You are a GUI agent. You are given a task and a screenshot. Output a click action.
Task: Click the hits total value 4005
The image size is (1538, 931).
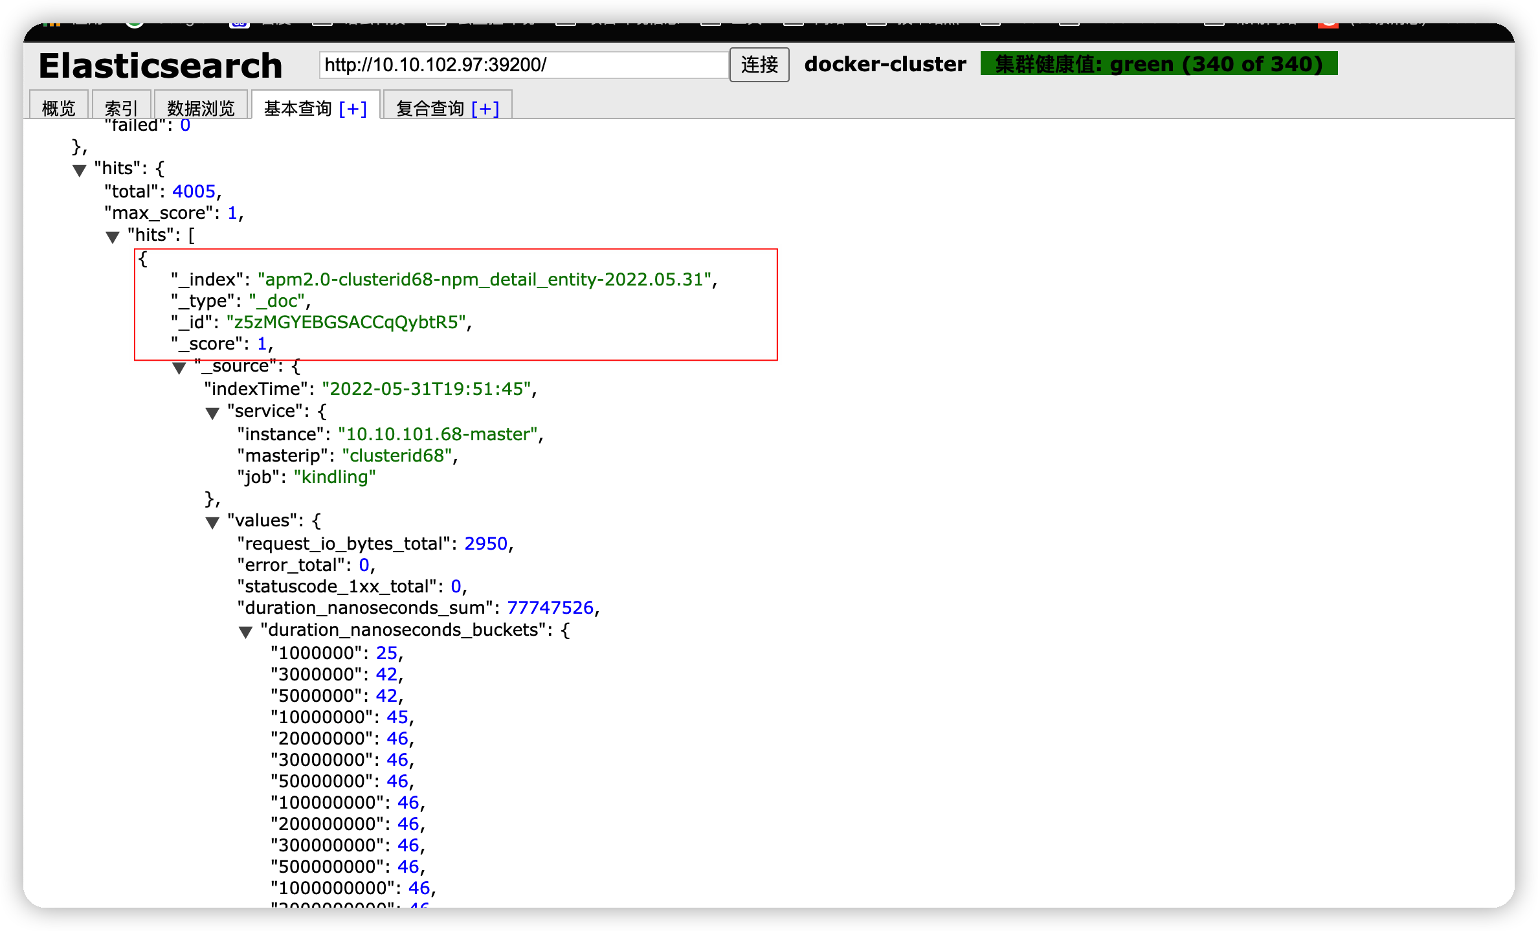click(194, 191)
